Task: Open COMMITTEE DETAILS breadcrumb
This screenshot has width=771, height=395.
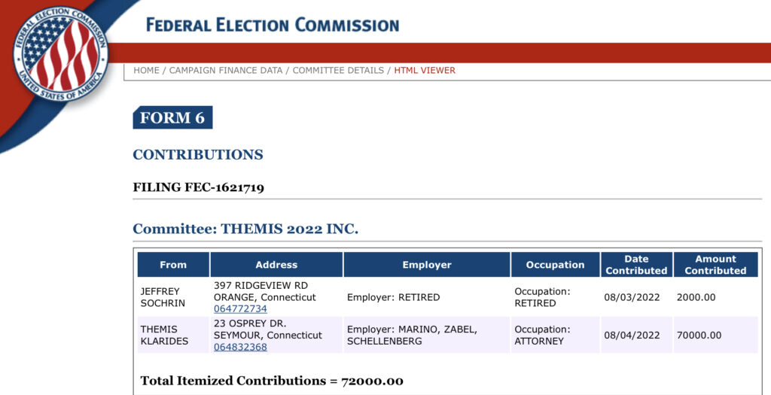Action: (x=338, y=70)
